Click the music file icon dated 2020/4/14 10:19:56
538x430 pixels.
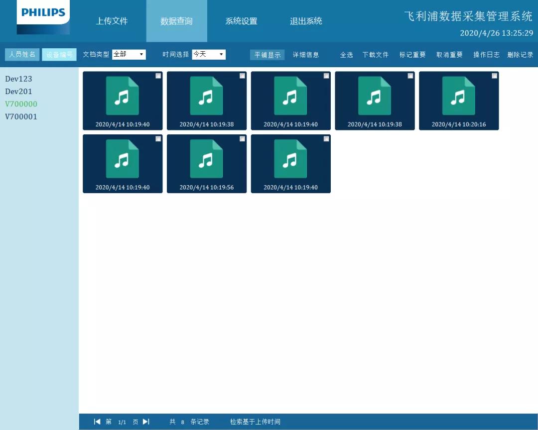[207, 159]
